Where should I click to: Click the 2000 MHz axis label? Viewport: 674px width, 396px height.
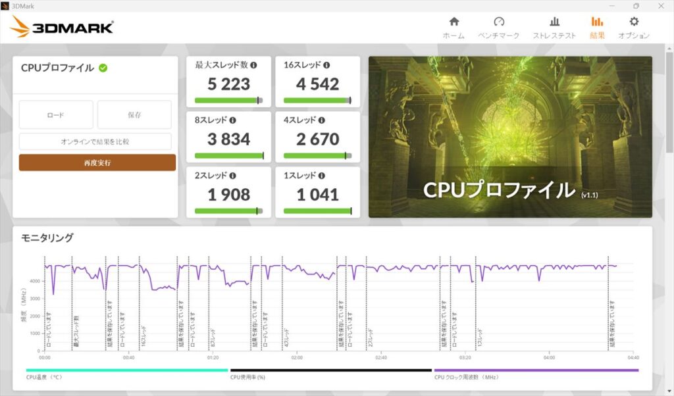35,316
